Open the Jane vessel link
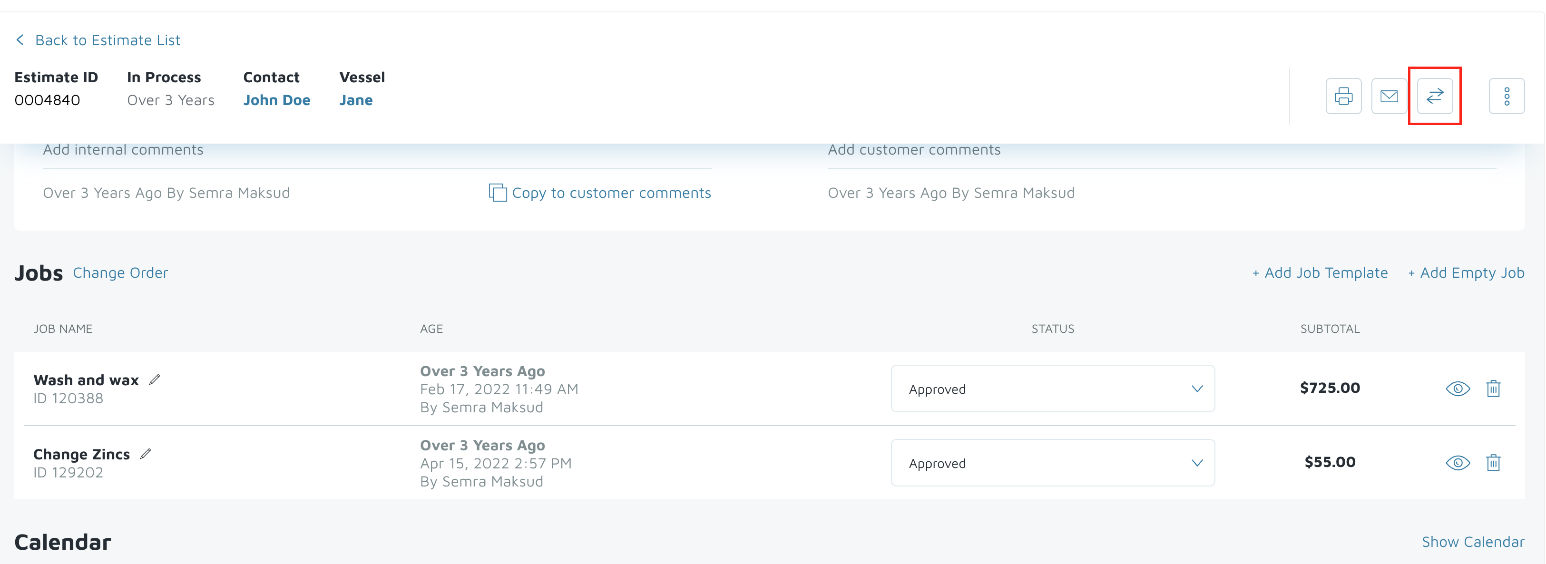1546x564 pixels. pos(356,100)
